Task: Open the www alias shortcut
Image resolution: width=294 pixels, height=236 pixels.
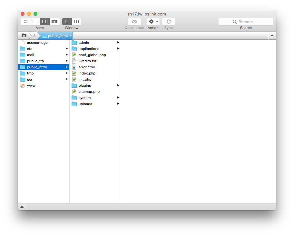Action: 31,85
